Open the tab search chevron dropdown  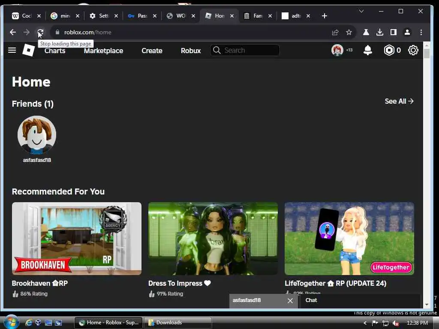coord(361,11)
